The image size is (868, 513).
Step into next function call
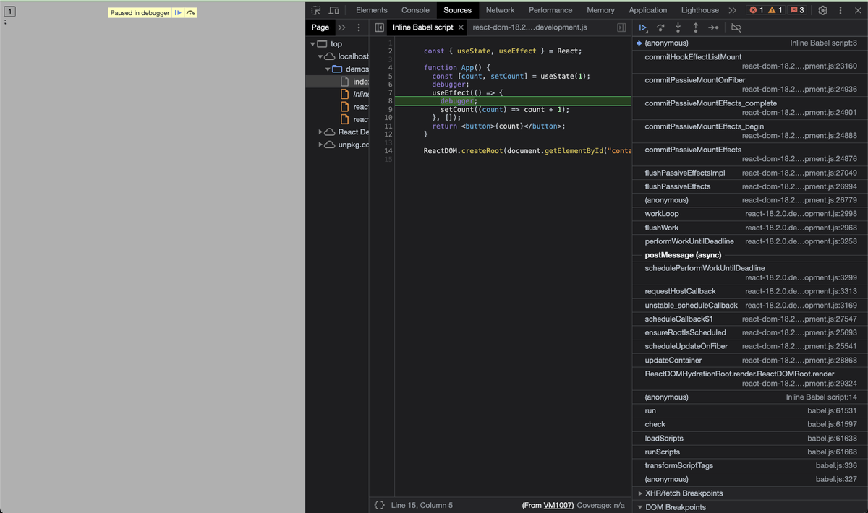click(678, 27)
